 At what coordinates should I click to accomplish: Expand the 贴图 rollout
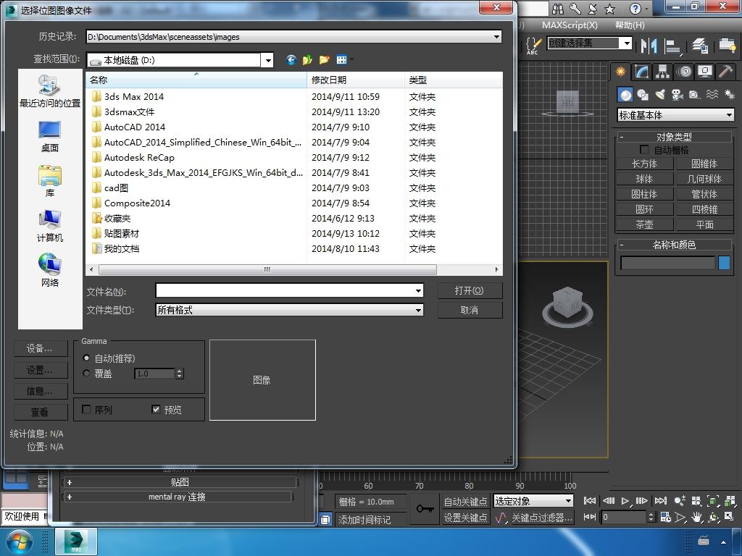[180, 482]
